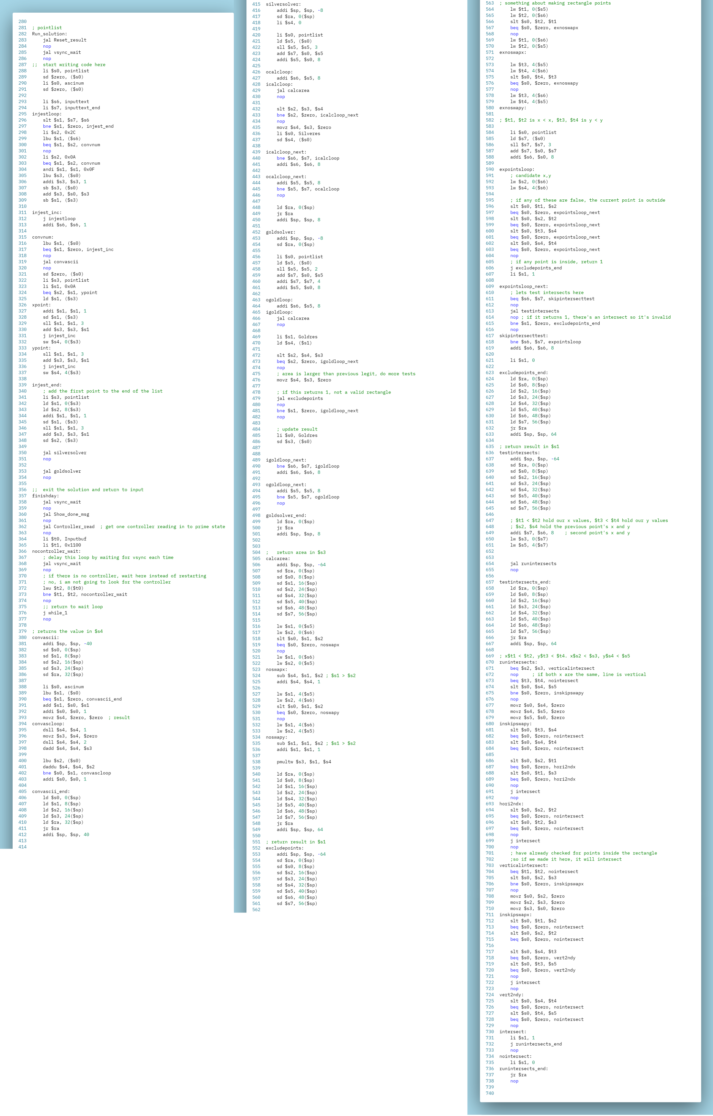Click the Run_solution: label definition

[x=49, y=34]
